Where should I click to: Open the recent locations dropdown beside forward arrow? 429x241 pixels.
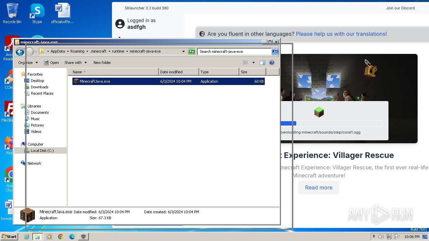coord(36,52)
